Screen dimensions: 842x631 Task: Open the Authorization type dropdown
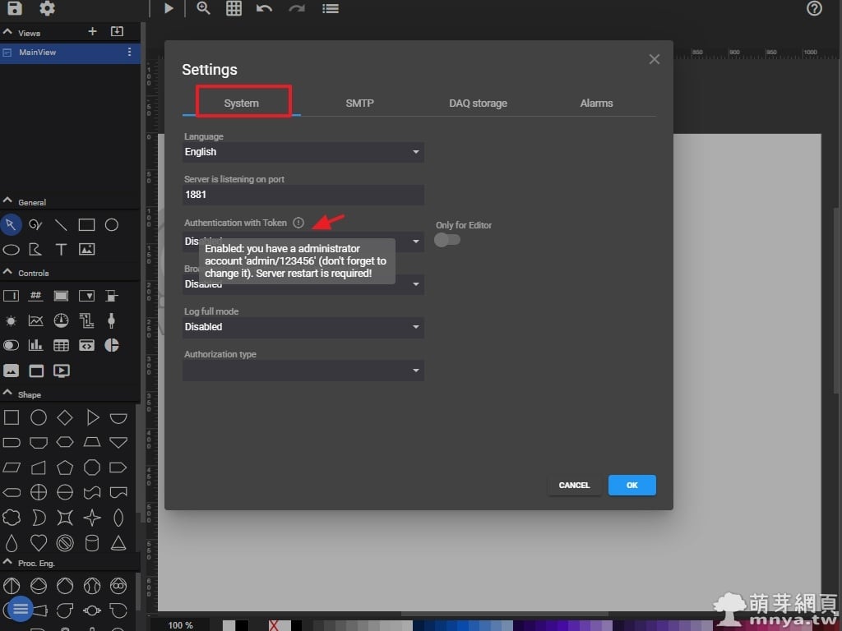[303, 371]
